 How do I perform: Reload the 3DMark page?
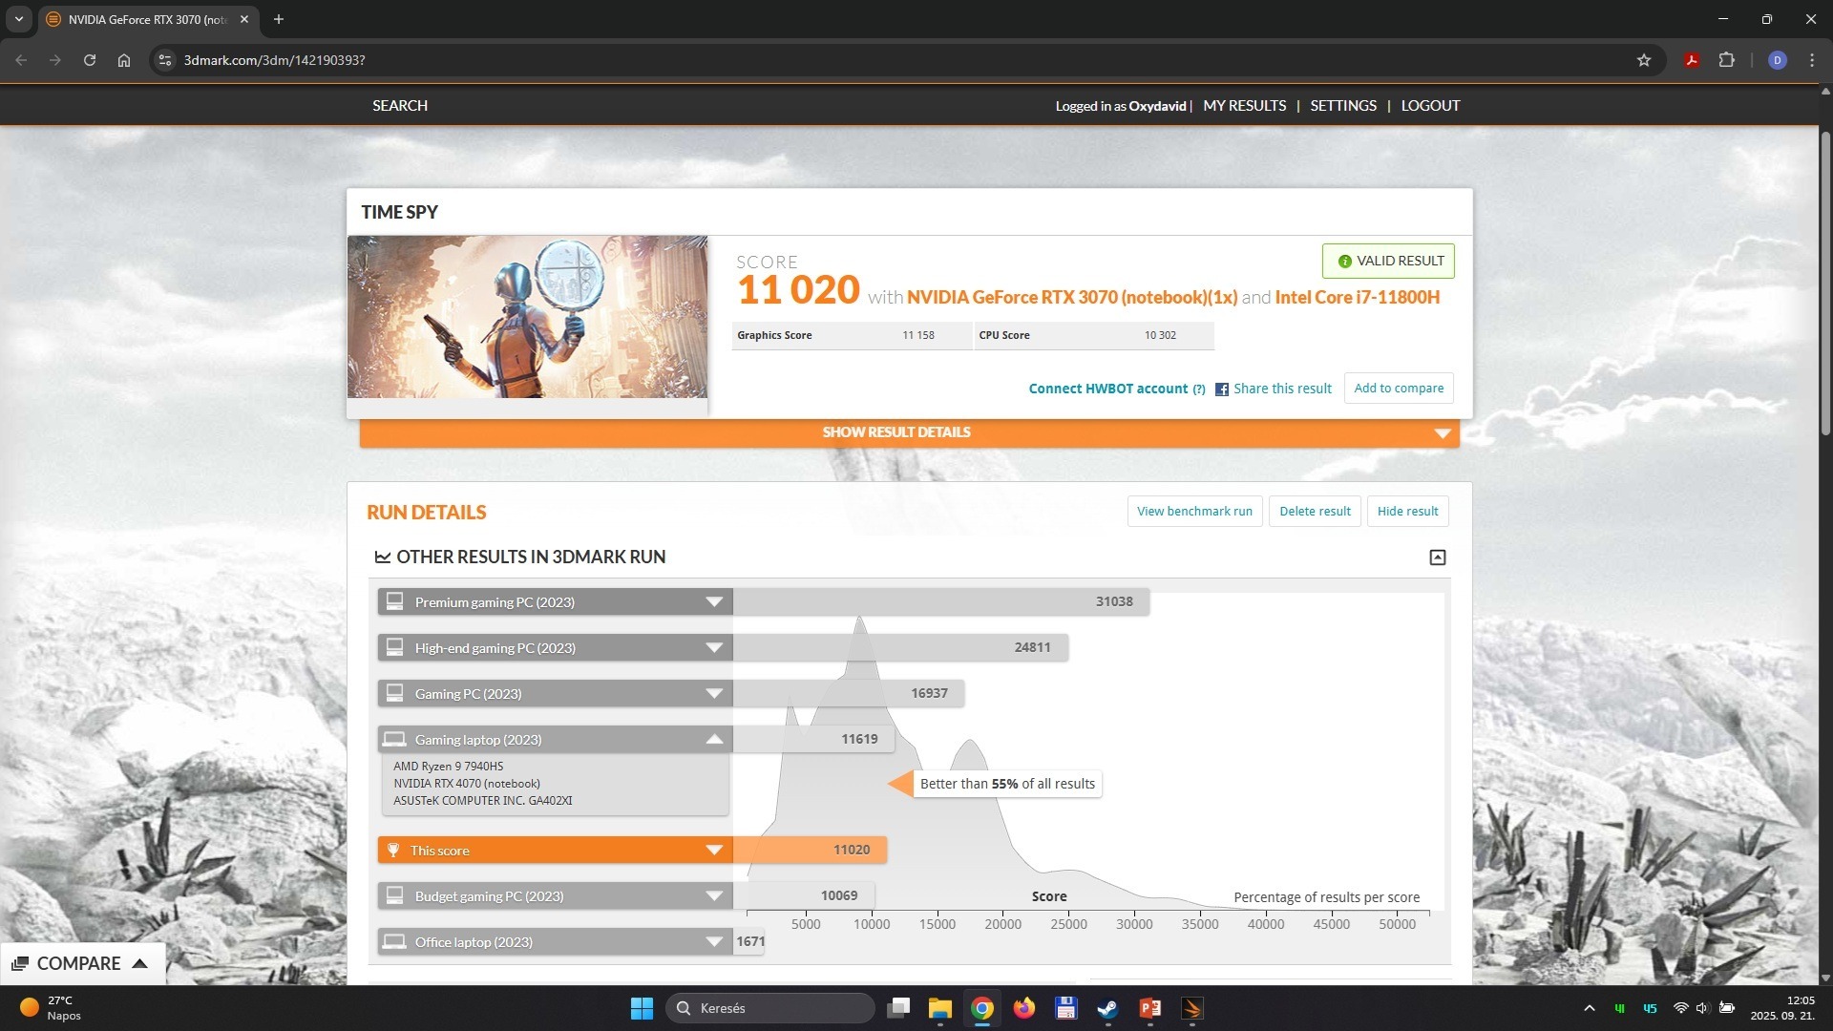(90, 60)
